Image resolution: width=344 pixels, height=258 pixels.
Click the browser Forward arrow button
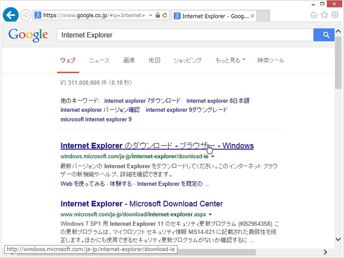[x=26, y=15]
